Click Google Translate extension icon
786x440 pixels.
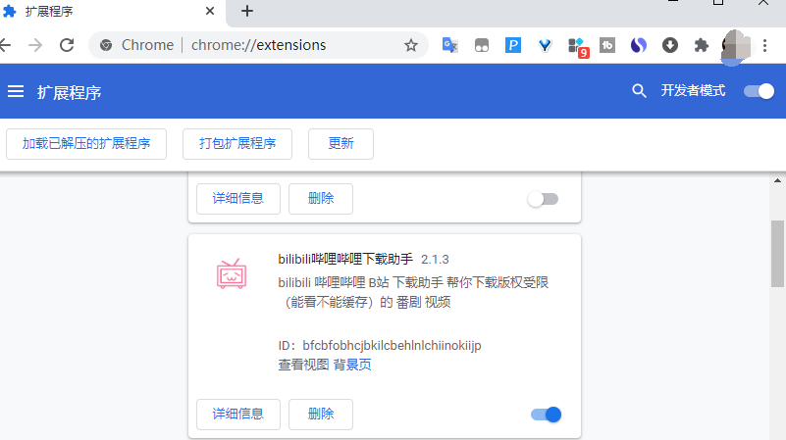tap(450, 45)
